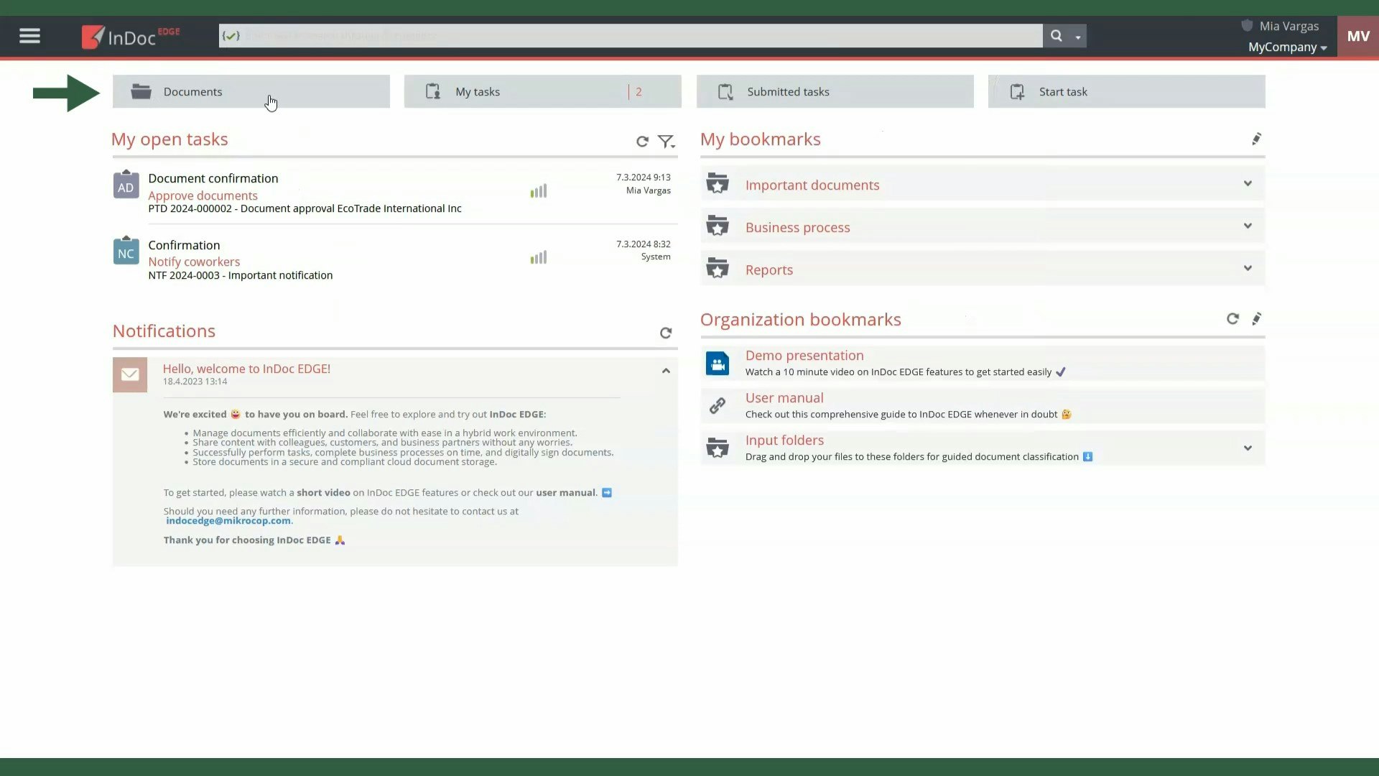Refresh the Notifications panel

666,333
